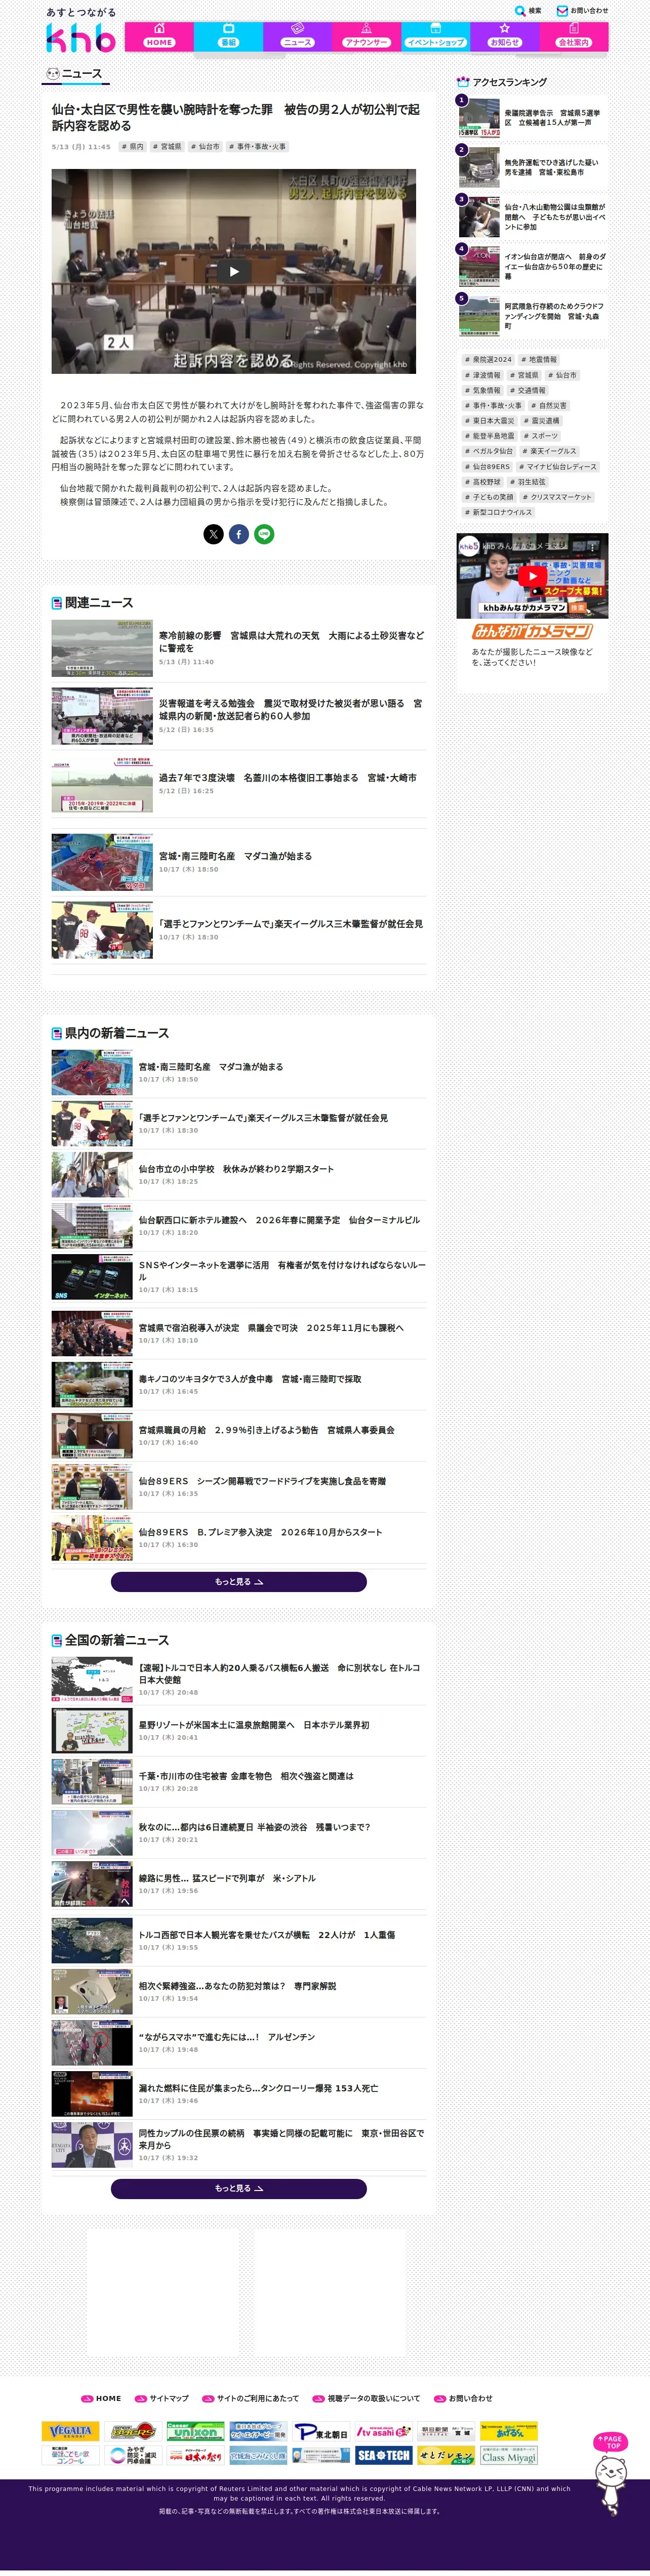Open ranking 3 八木山動物公園 article
This screenshot has width=650, height=2576.
(x=532, y=217)
